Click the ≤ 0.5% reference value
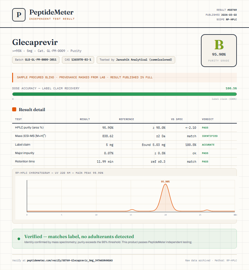This screenshot has height=270, width=249. pos(160,153)
